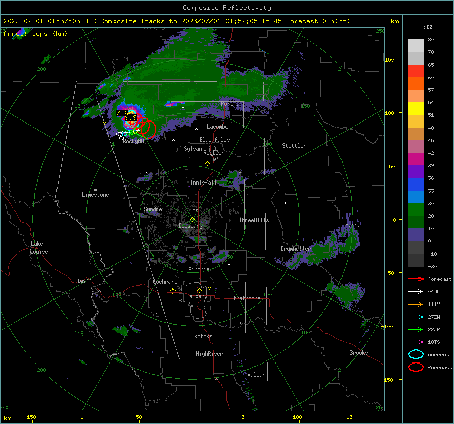Click the Blackfalds city label
Screen dimensions: 454x424
[214, 140]
